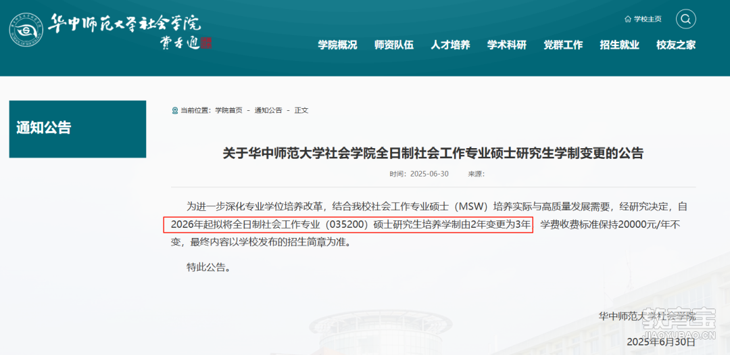Open the 校友之家 menu
Viewport: 730px width, 355px height.
click(676, 45)
